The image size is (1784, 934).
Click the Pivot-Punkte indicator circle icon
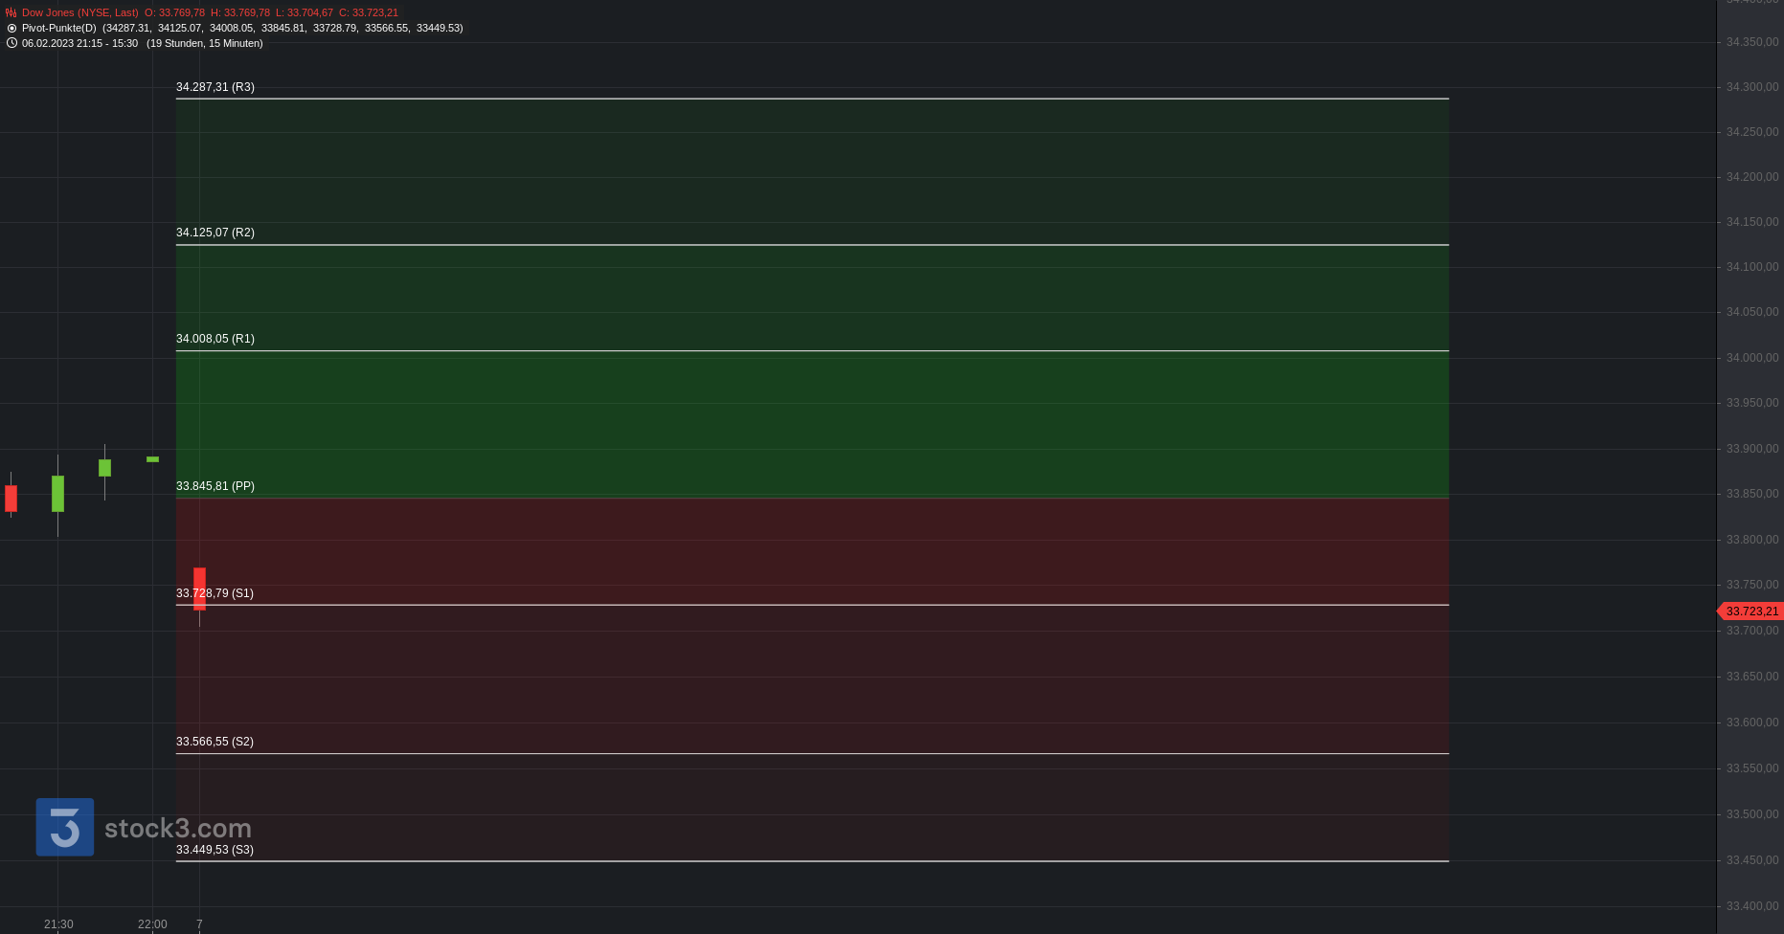pyautogui.click(x=11, y=29)
